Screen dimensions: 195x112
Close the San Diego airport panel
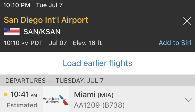pos(187,21)
